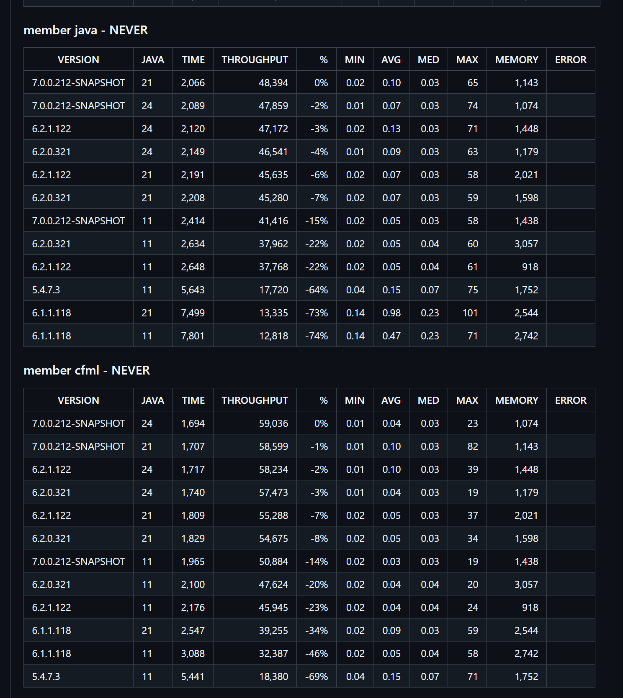
Task: Click the JAVA column header in the cfml table
Action: tap(153, 400)
